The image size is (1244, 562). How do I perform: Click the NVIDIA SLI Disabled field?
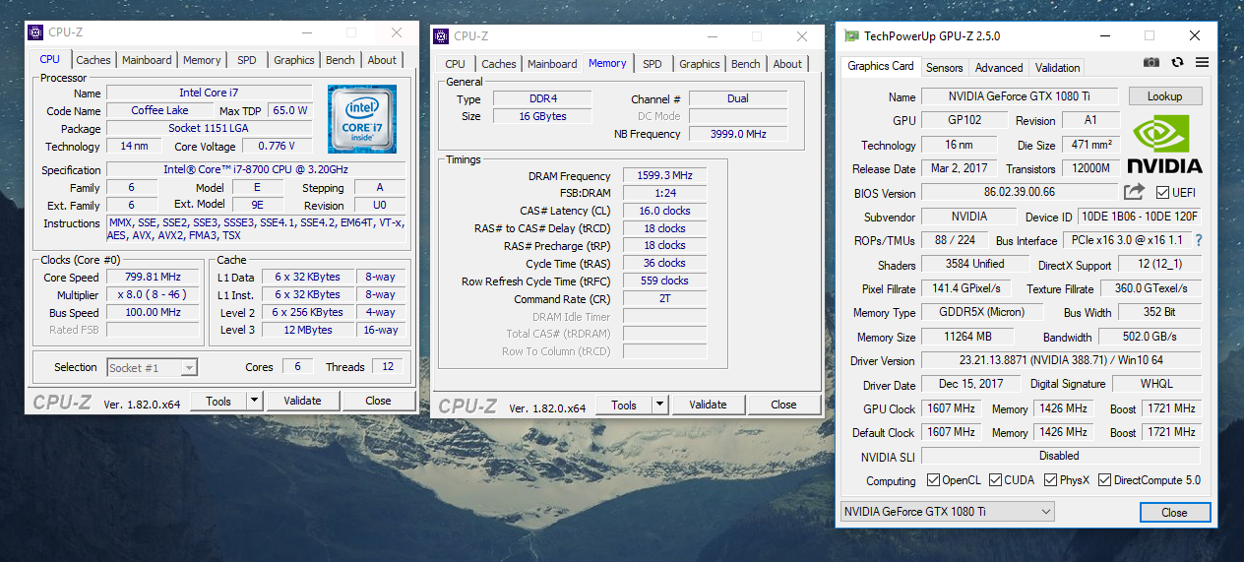pyautogui.click(x=1061, y=457)
